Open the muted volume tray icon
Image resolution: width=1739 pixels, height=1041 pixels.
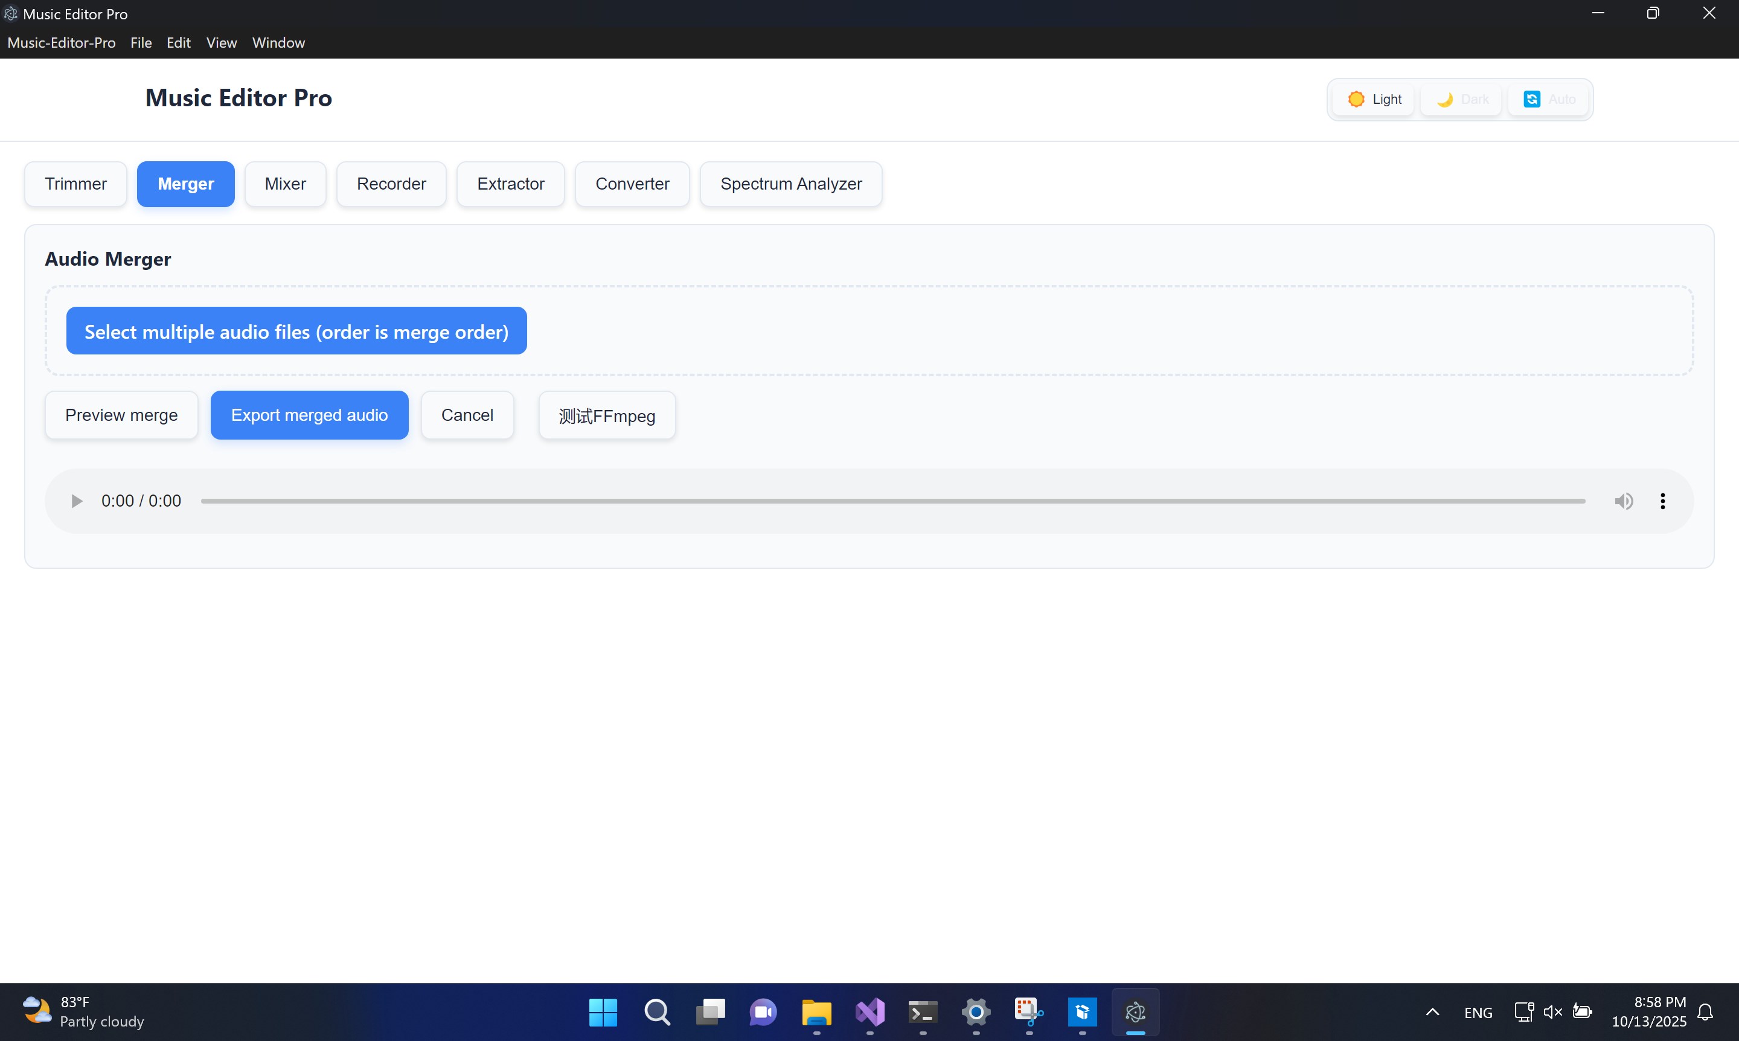pyautogui.click(x=1553, y=1011)
